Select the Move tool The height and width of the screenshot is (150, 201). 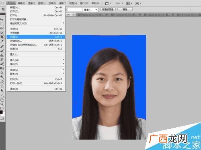pos(2,20)
